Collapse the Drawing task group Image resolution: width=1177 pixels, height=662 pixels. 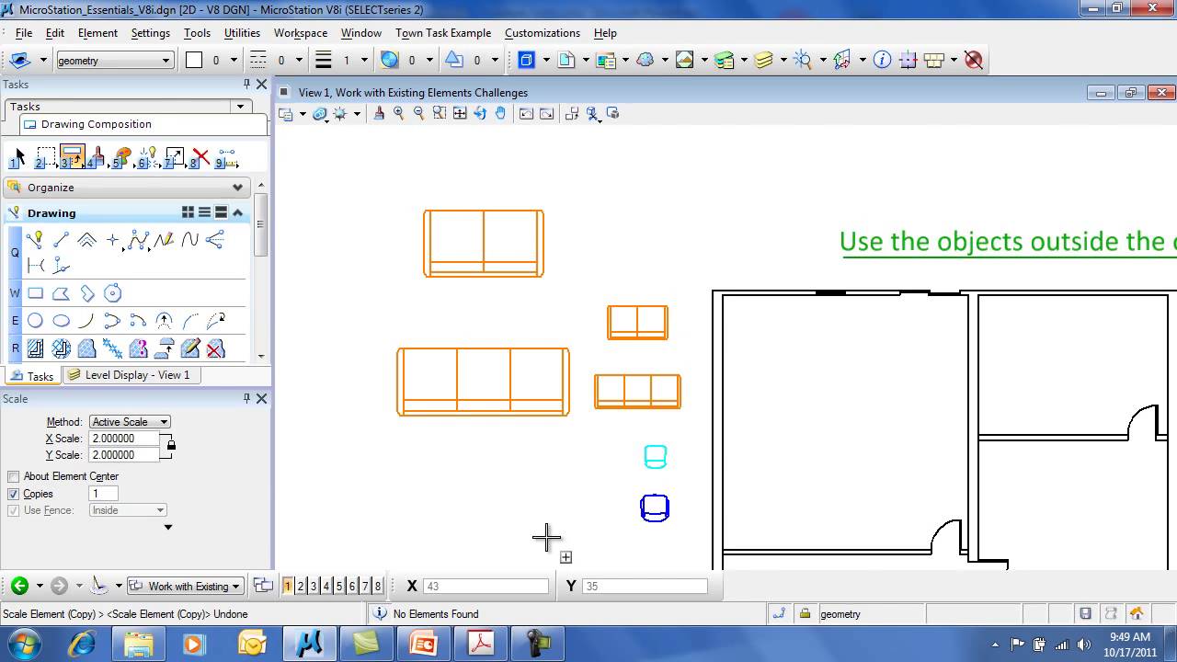[x=237, y=212]
